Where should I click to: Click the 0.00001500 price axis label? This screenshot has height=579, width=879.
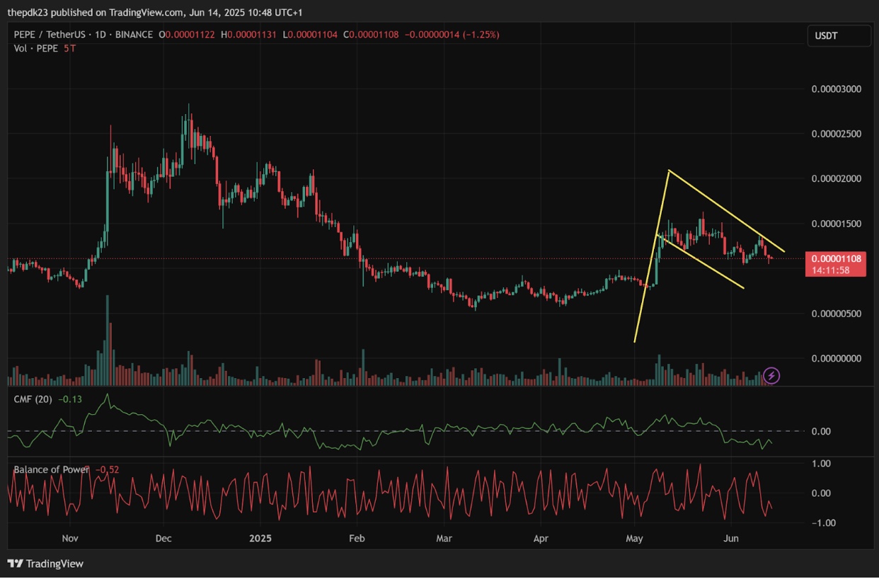836,224
